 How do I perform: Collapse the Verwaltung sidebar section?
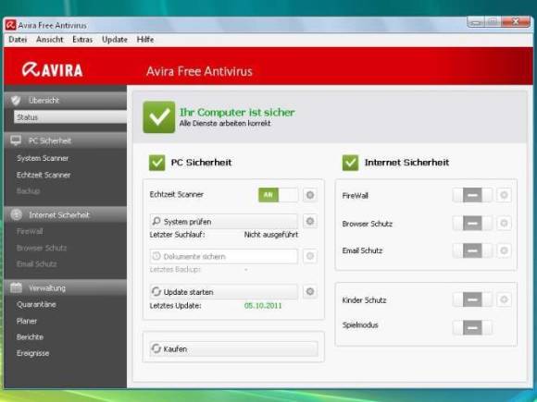(66, 287)
